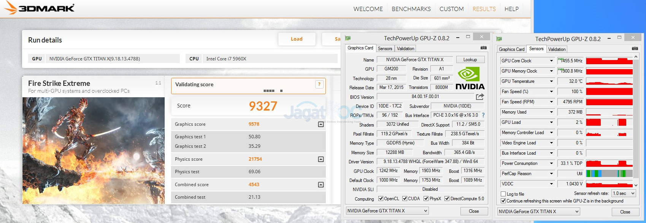Open the BENCHMARKS menu in 3DMark
This screenshot has width=646, height=223.
click(411, 9)
